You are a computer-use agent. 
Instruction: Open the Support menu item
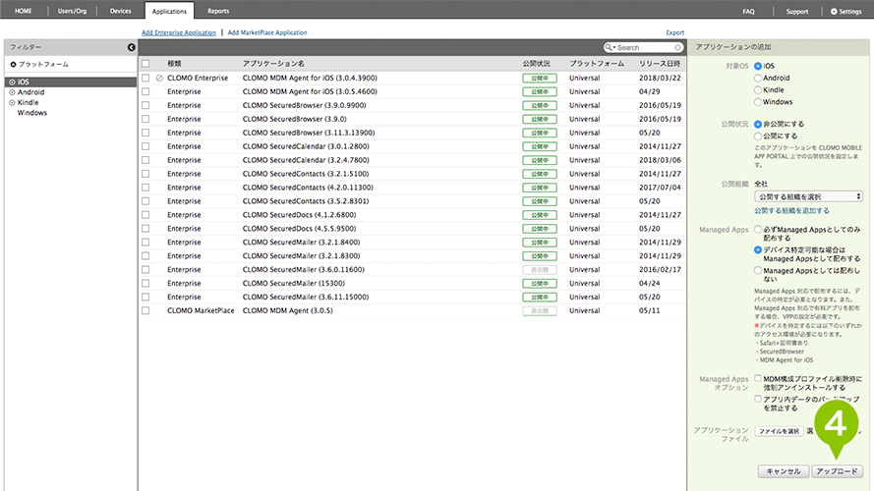[797, 12]
